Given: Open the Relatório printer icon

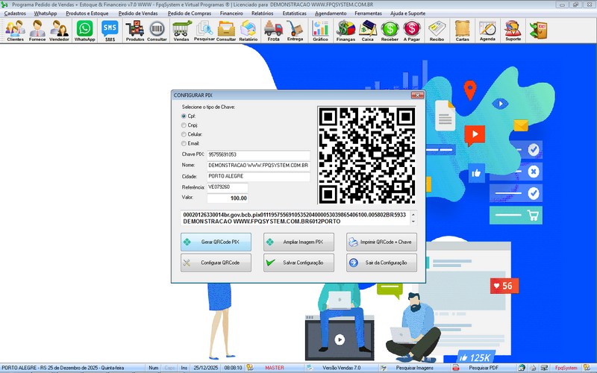Looking at the screenshot, I should click(x=249, y=31).
